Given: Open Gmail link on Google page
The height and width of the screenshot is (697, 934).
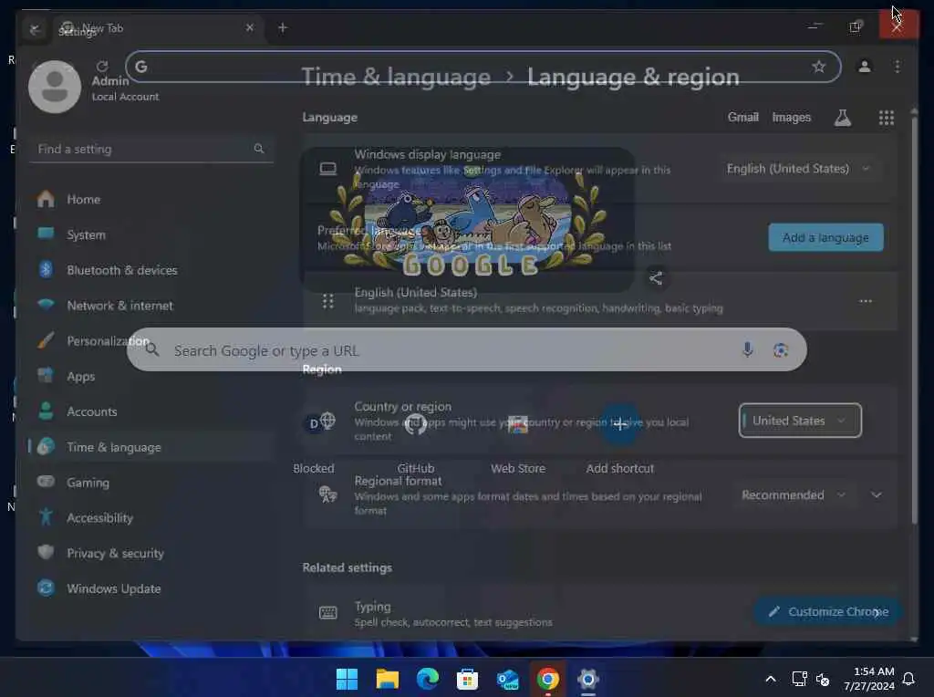Looking at the screenshot, I should [x=742, y=118].
